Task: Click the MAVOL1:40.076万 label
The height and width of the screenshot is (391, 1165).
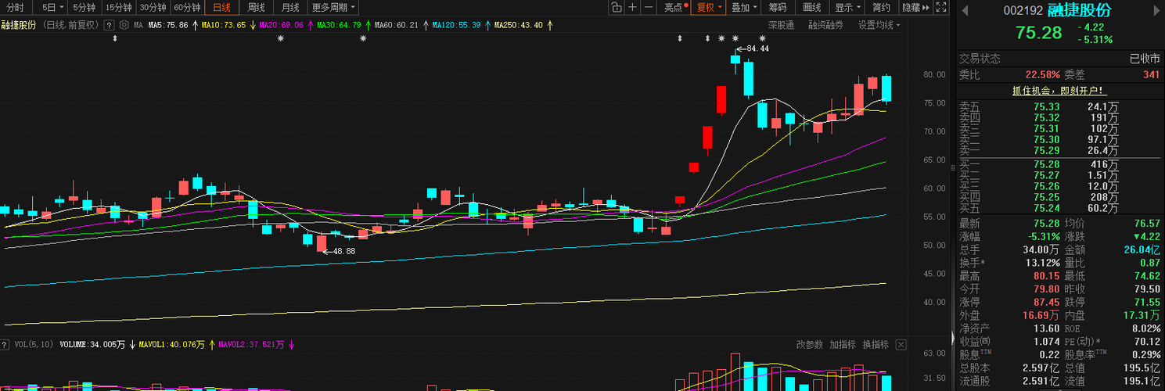Action: pyautogui.click(x=171, y=344)
